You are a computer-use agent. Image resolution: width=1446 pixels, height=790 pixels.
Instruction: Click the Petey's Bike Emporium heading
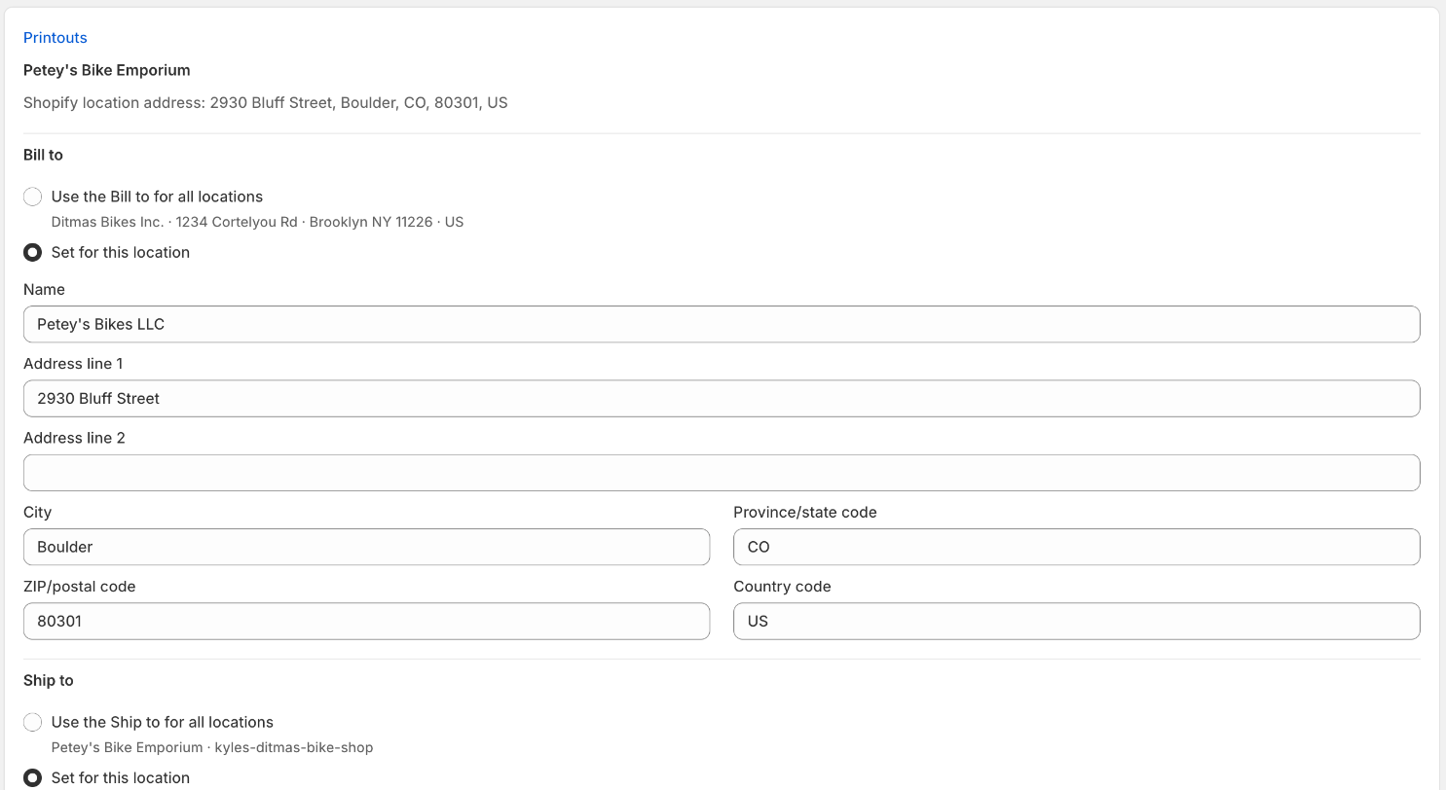tap(107, 70)
